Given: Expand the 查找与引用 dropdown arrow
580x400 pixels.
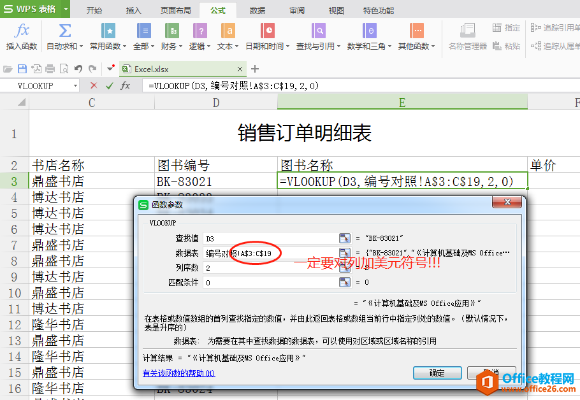Looking at the screenshot, I should click(338, 46).
